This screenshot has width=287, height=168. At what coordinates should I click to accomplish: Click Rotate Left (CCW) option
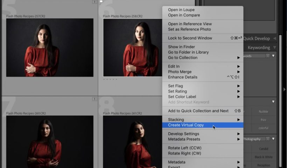point(184,148)
